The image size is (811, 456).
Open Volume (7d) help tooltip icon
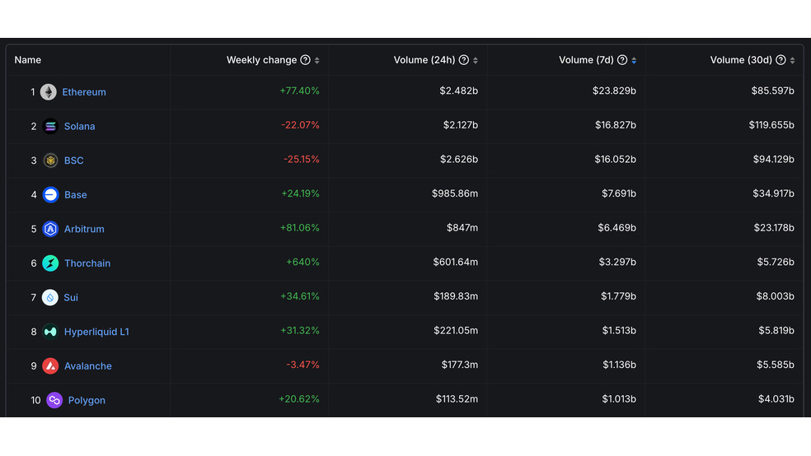coord(622,60)
